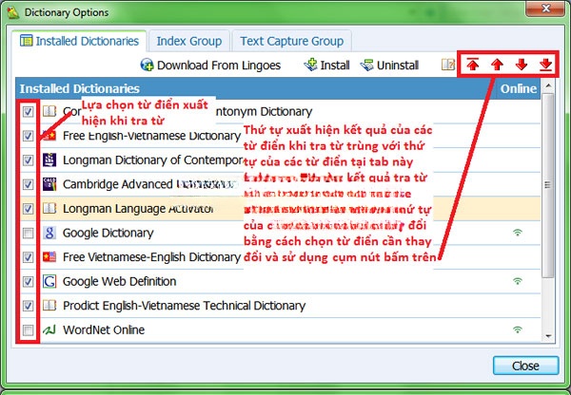The width and height of the screenshot is (571, 395).
Task: Click the vertical scrollbar thumb
Action: tap(548, 185)
